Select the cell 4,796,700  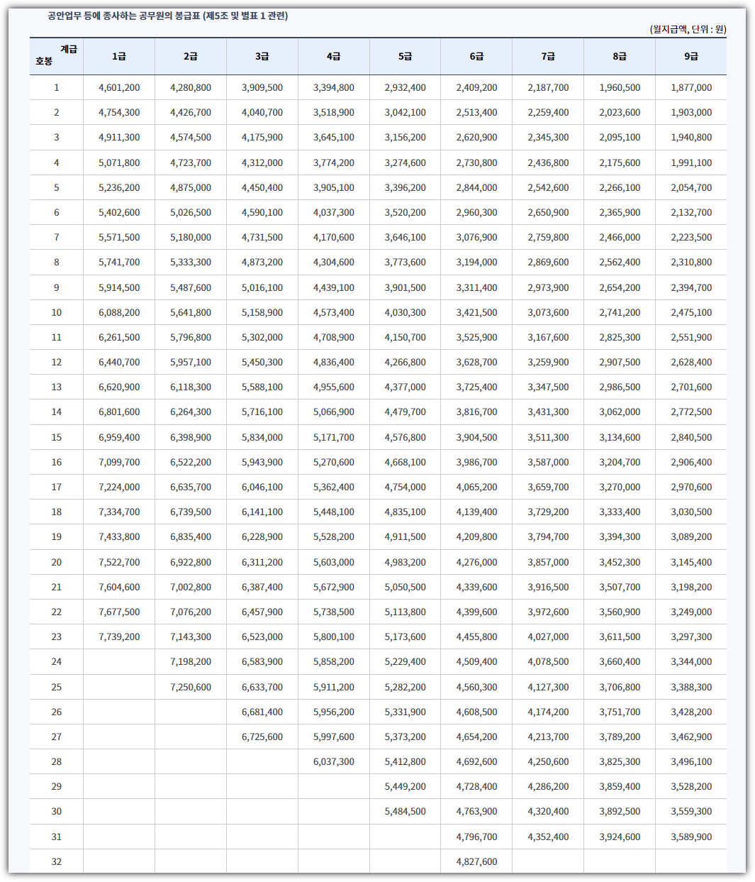click(x=476, y=837)
